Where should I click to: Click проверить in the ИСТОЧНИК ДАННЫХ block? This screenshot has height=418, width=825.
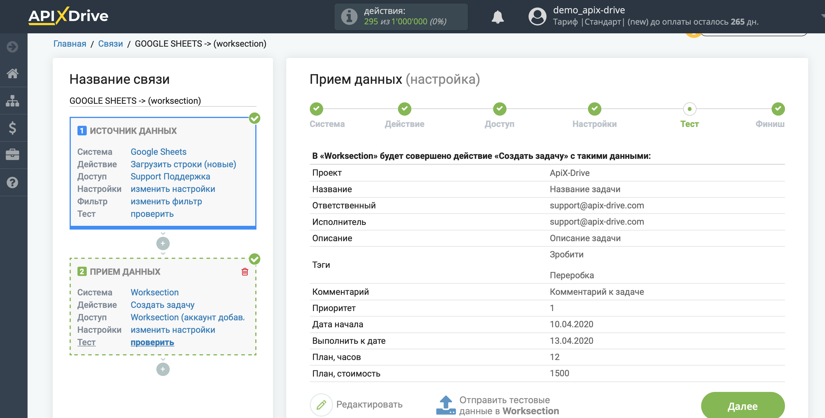tap(152, 214)
